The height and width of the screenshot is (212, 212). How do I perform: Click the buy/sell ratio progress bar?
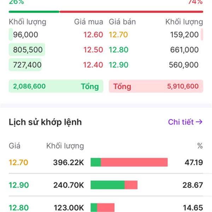pyautogui.click(x=106, y=12)
